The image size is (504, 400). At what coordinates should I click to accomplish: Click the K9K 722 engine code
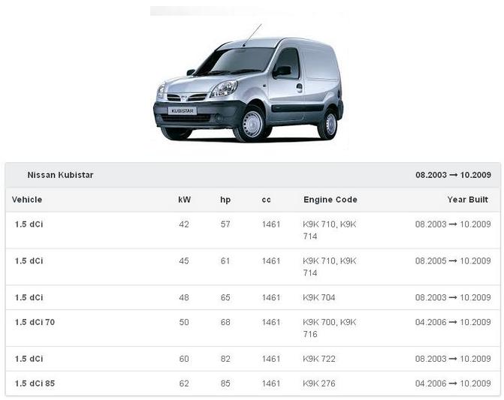[318, 359]
